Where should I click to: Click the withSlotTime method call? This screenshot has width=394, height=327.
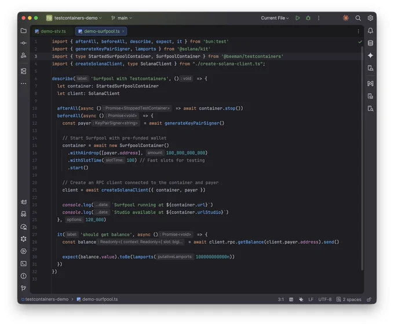coord(85,160)
